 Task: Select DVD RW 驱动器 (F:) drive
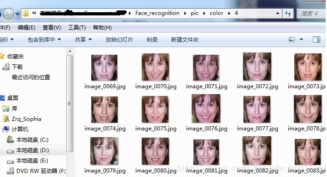[41, 171]
